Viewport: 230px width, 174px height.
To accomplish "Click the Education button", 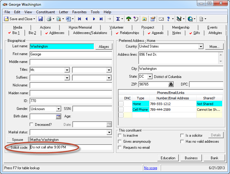I will coord(168,158).
